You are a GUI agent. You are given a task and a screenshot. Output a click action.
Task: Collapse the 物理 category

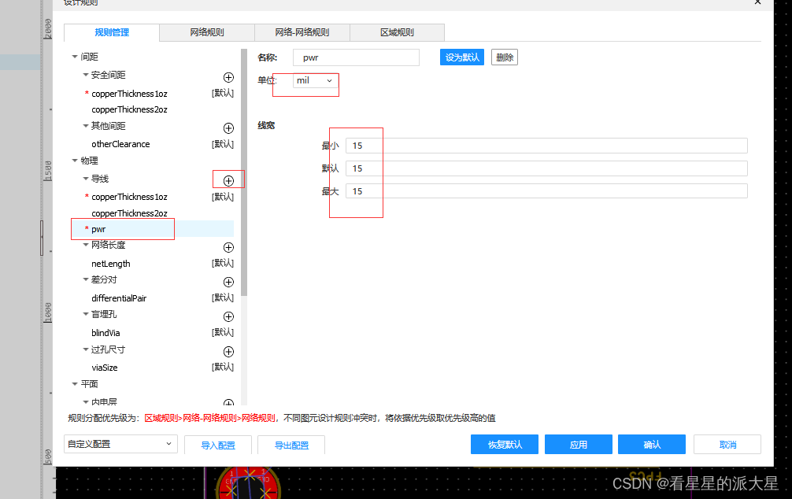pos(75,161)
